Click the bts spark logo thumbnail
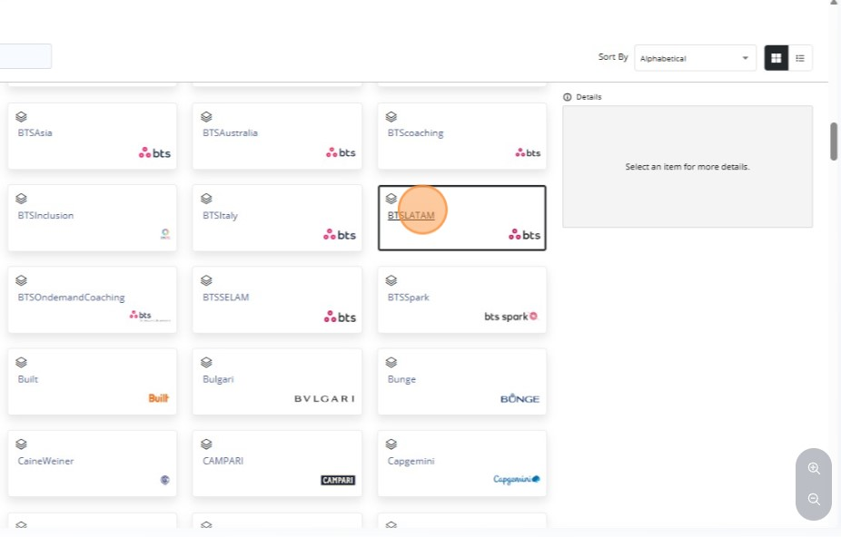The width and height of the screenshot is (841, 537). [x=511, y=317]
